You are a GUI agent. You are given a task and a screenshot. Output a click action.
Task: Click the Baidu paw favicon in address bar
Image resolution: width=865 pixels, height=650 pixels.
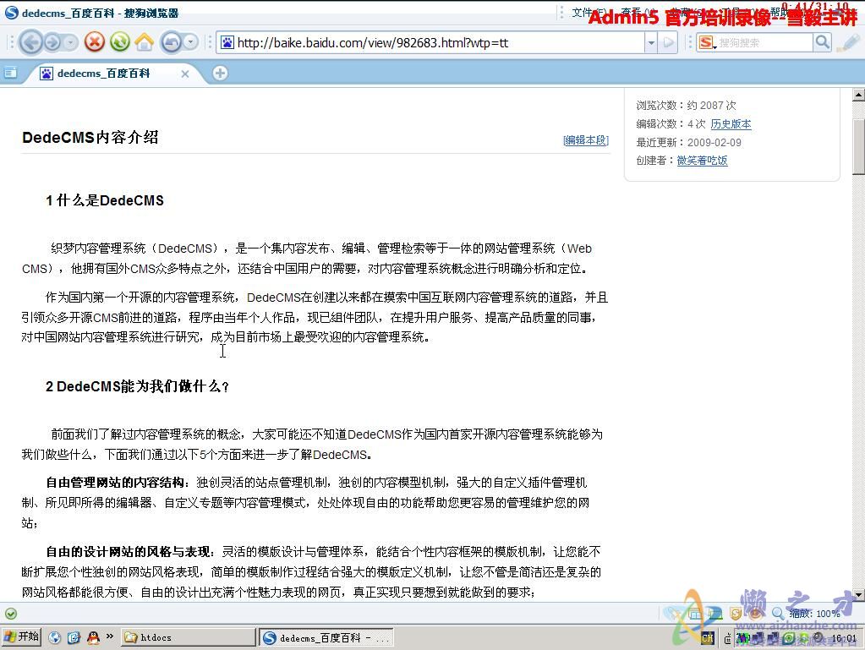click(227, 42)
